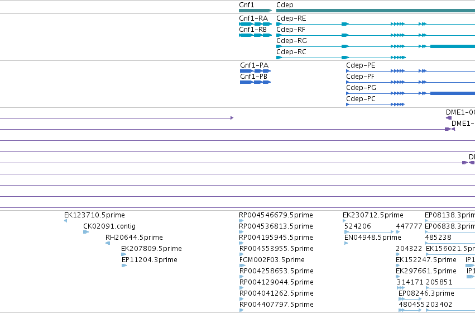Click the Gnf1-PB protein glyph
Image resolution: width=475 pixels, height=313 pixels.
coord(256,82)
